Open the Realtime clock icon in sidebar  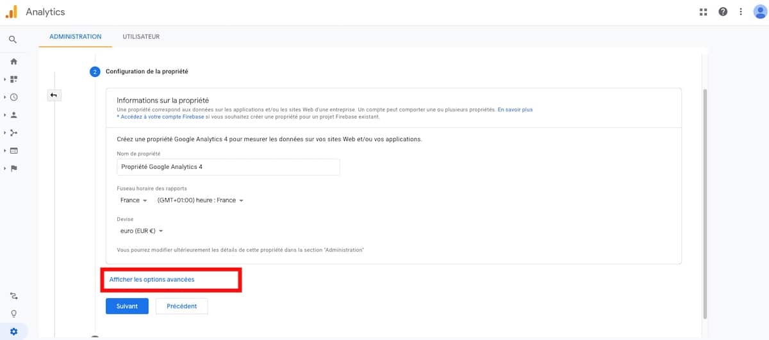13,97
